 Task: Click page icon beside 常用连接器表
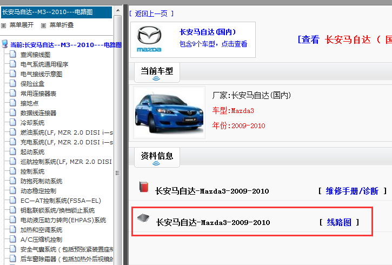click(13, 93)
